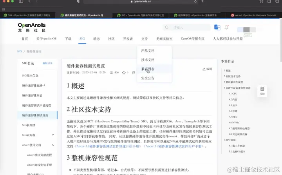Open the 龙蜥实验室 nav item

(x=164, y=39)
